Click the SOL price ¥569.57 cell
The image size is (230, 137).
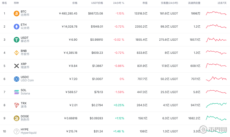(x=71, y=92)
